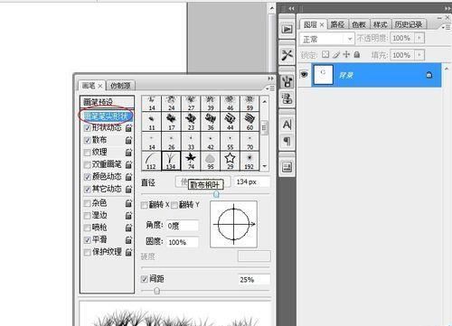Collapse the Brush panel double arrows

(270, 79)
